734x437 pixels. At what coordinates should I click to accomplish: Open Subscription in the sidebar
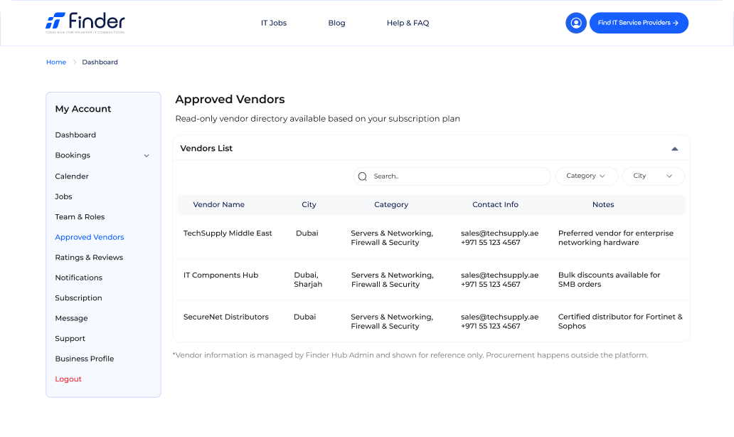click(78, 298)
